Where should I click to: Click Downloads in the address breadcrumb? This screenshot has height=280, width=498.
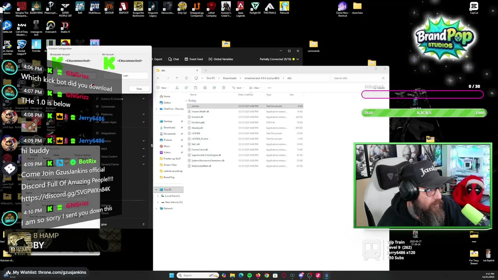[x=230, y=78]
